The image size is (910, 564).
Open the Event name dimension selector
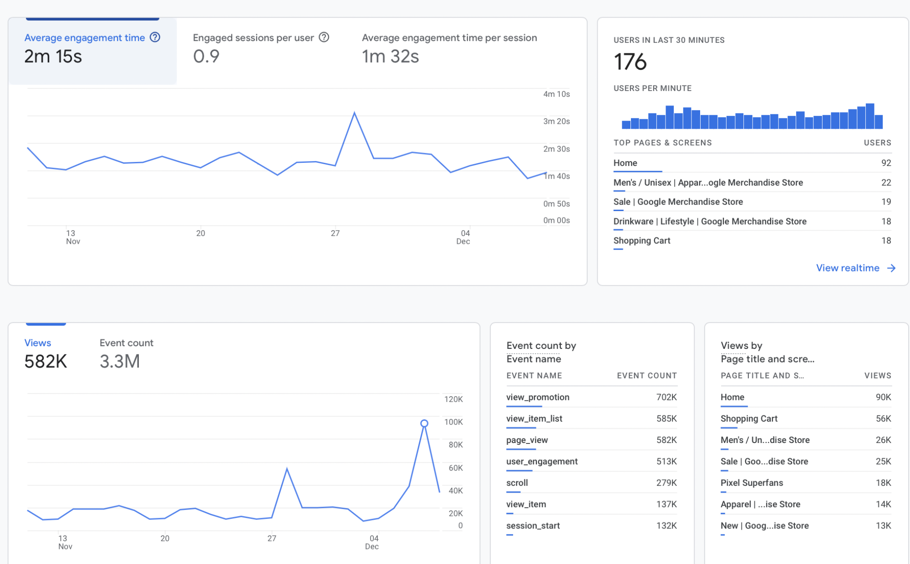pyautogui.click(x=534, y=359)
